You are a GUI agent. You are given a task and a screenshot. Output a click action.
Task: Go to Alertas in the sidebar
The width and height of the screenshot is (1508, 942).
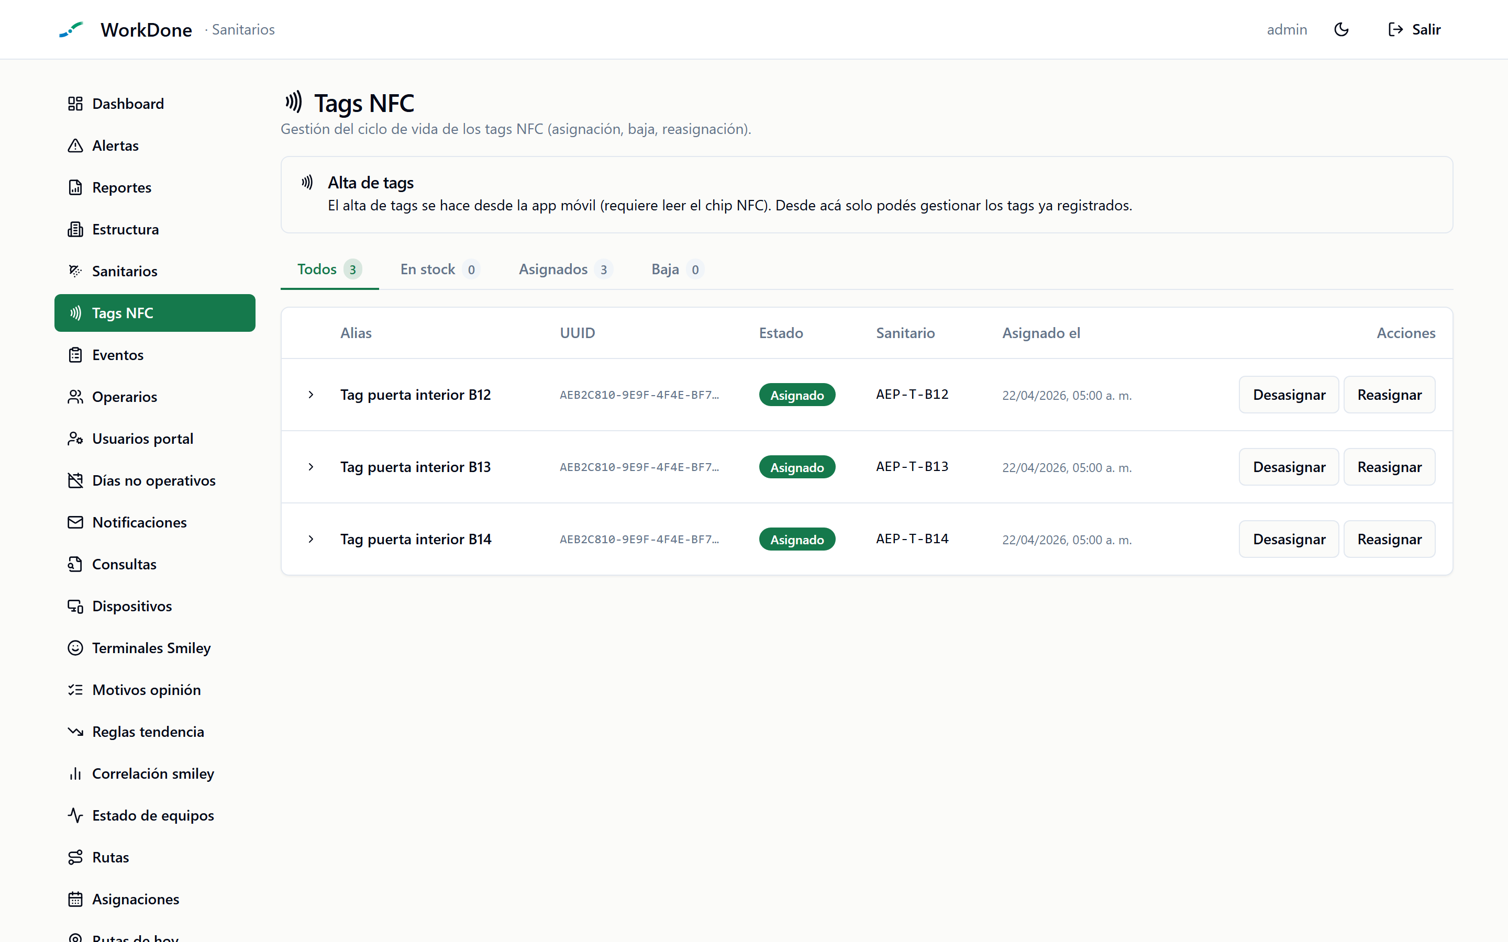tap(154, 145)
